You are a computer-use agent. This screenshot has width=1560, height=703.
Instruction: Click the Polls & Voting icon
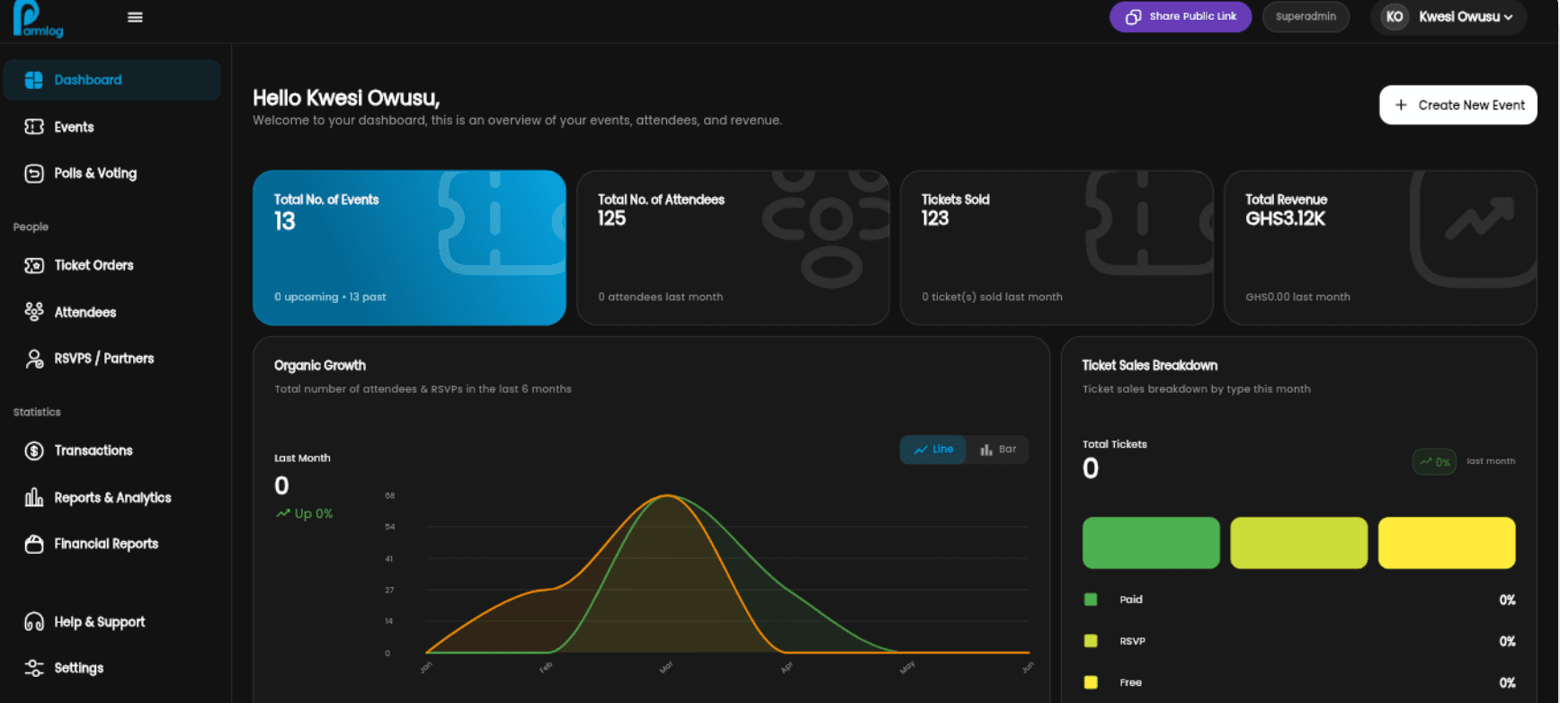[x=34, y=174]
